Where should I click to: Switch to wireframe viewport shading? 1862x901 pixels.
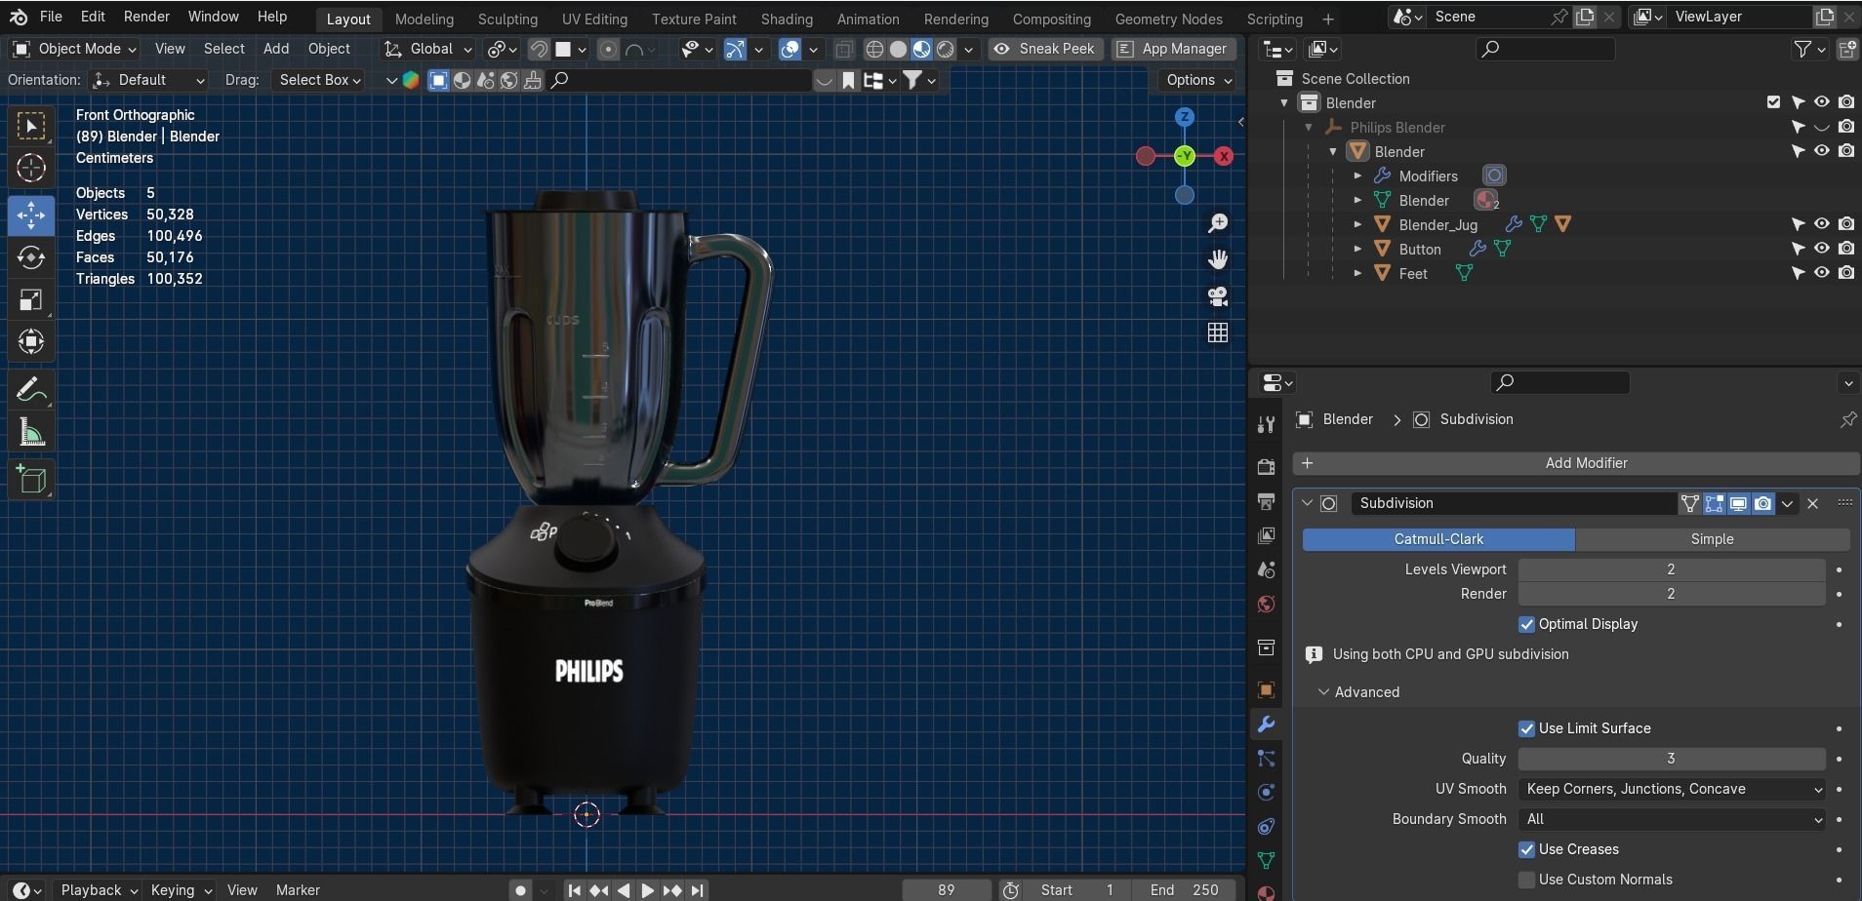coord(875,49)
